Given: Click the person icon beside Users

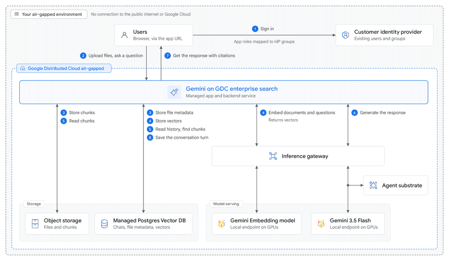Looking at the screenshot, I should coord(124,35).
